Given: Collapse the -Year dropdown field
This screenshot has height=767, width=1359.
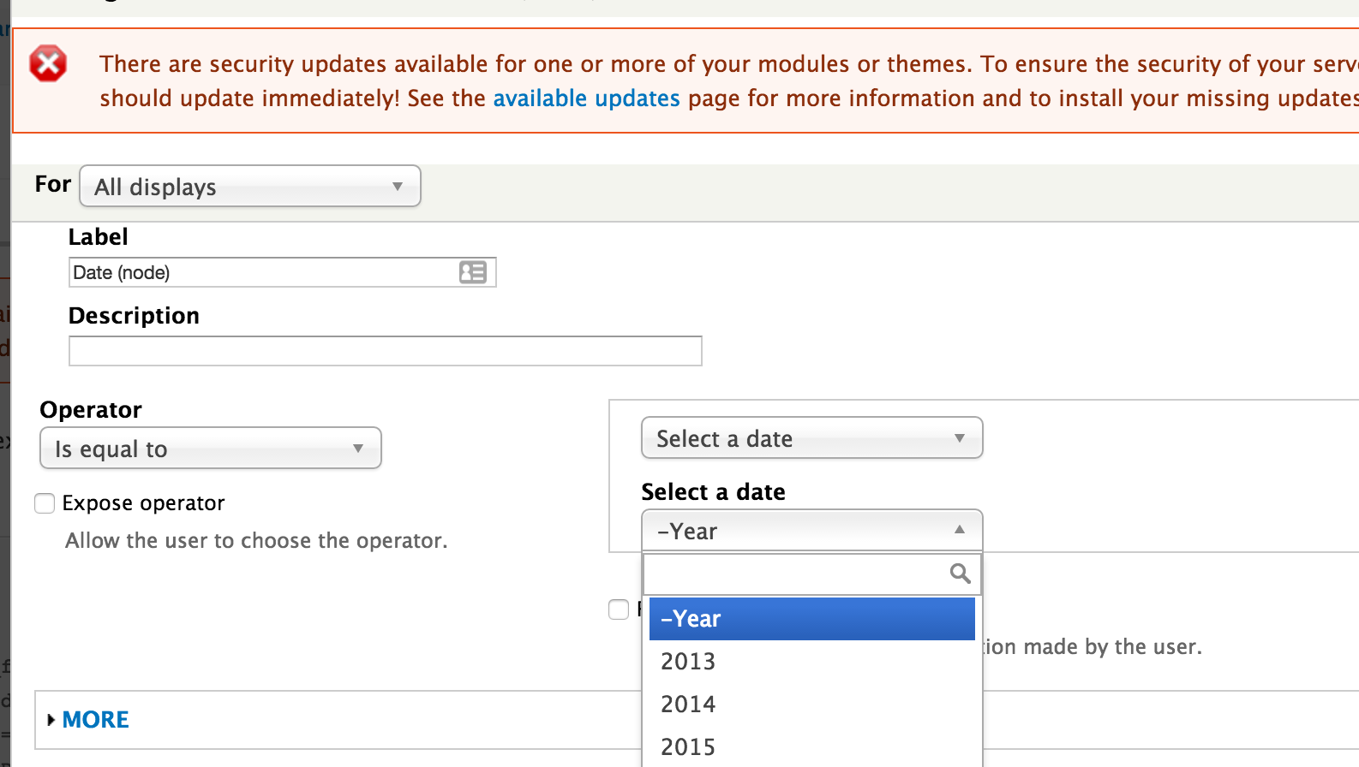Looking at the screenshot, I should point(812,531).
